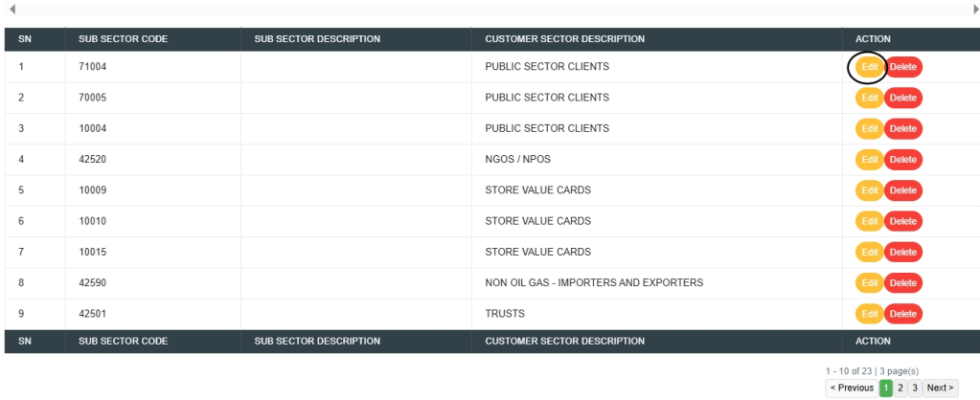Edit sub sector code 10009
The height and width of the screenshot is (400, 980).
pyautogui.click(x=869, y=190)
